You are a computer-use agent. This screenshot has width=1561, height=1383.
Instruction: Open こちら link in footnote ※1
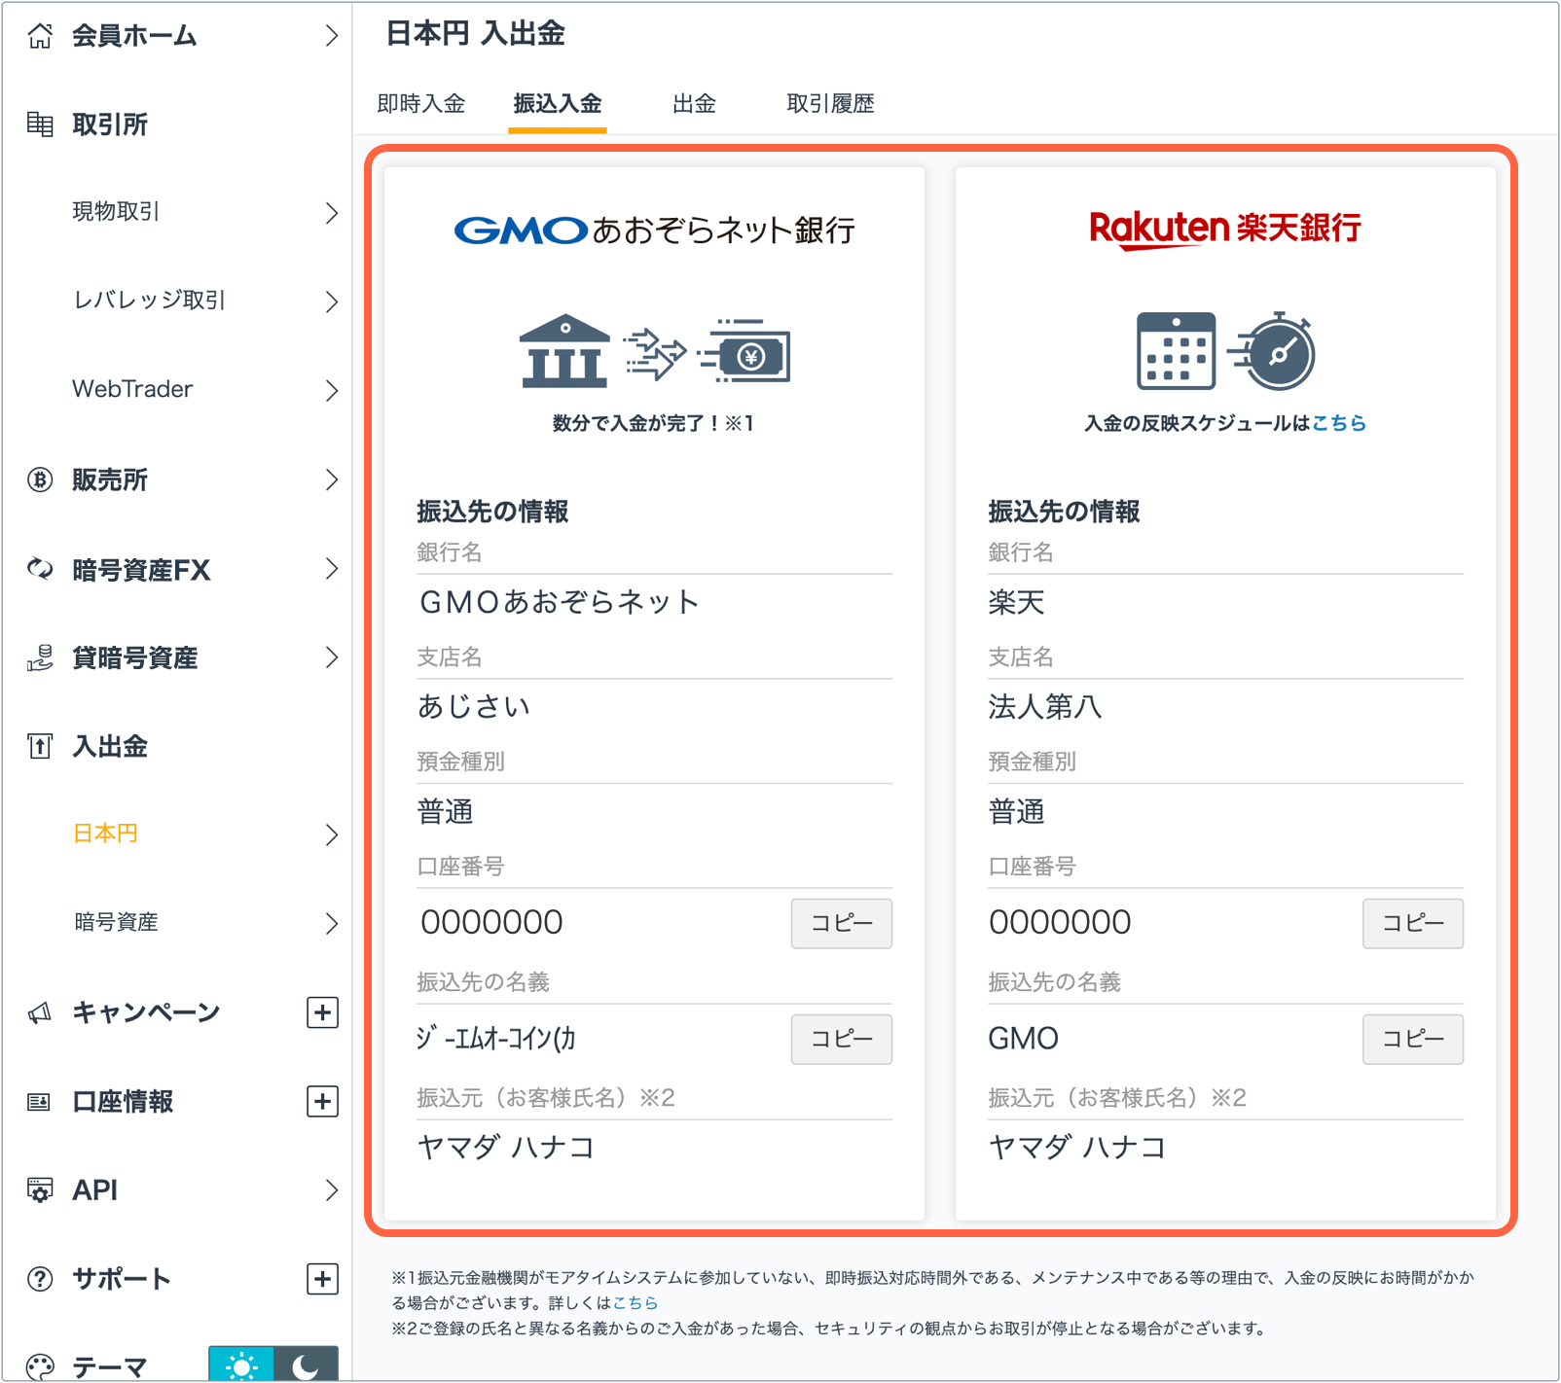pos(635,1302)
